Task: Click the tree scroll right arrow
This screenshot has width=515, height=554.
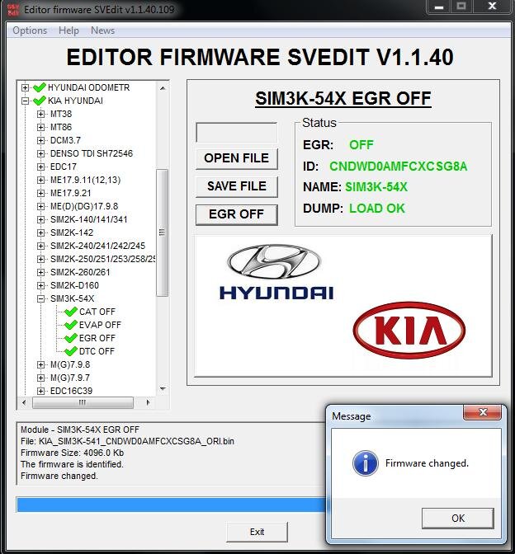Action: (148, 402)
